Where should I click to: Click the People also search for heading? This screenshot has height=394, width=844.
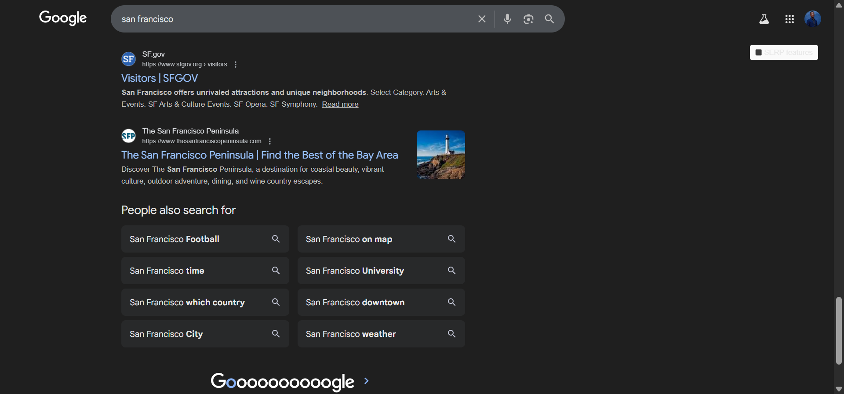click(x=178, y=210)
